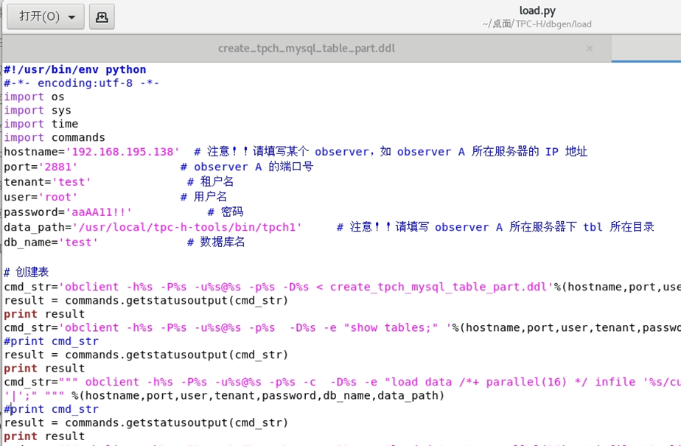Click the comment about tbl 所在目录

495,227
